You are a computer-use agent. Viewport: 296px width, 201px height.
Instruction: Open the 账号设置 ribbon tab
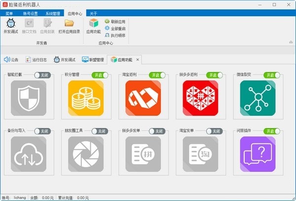tap(31, 13)
